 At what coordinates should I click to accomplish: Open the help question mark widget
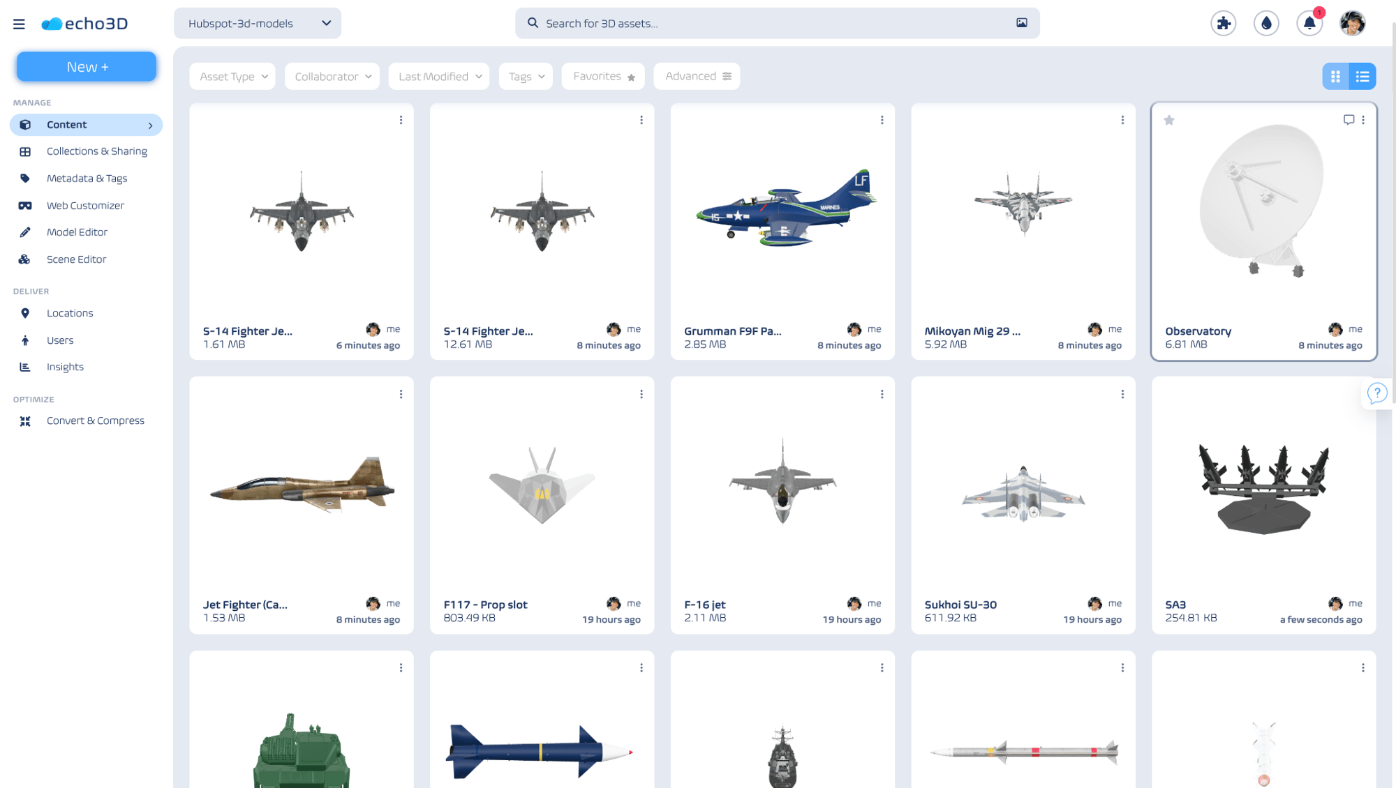pyautogui.click(x=1377, y=393)
